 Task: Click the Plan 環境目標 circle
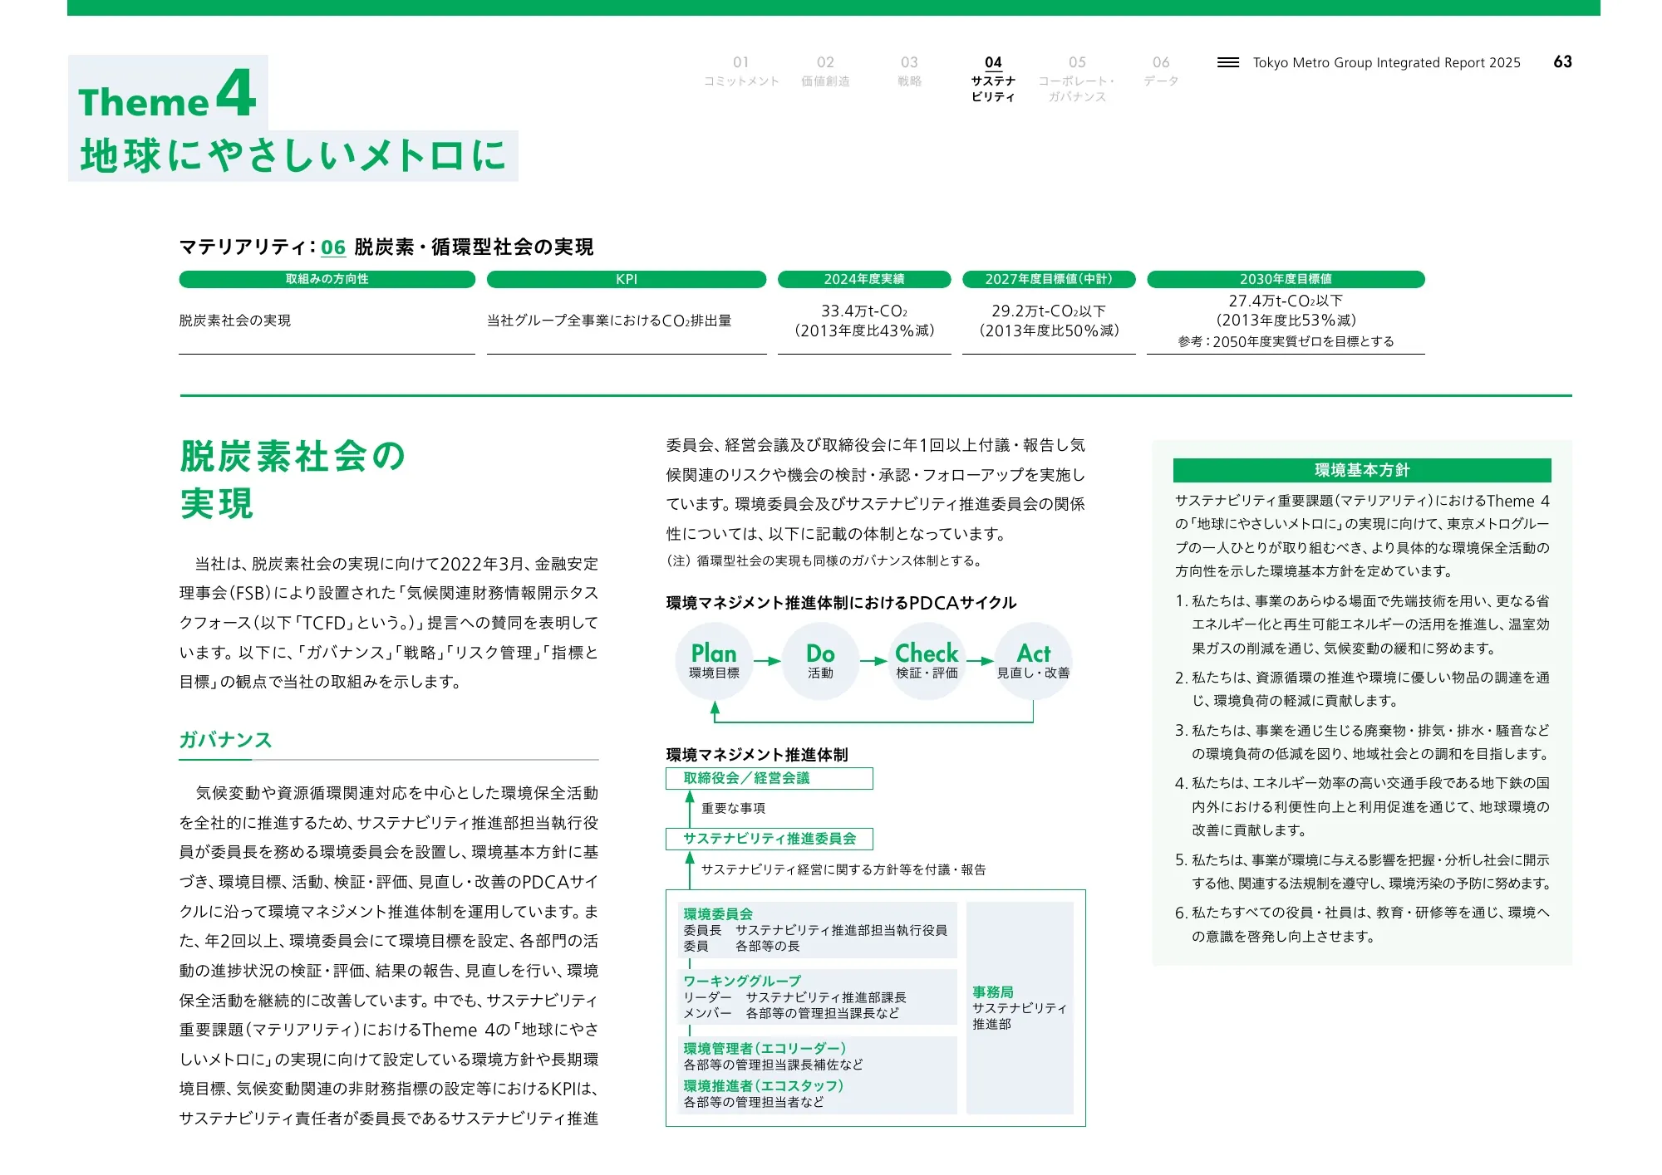(714, 661)
